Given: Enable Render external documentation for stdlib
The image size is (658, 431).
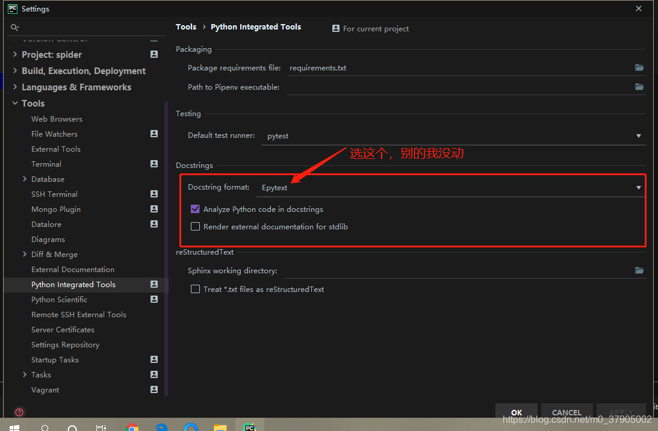Looking at the screenshot, I should [195, 226].
